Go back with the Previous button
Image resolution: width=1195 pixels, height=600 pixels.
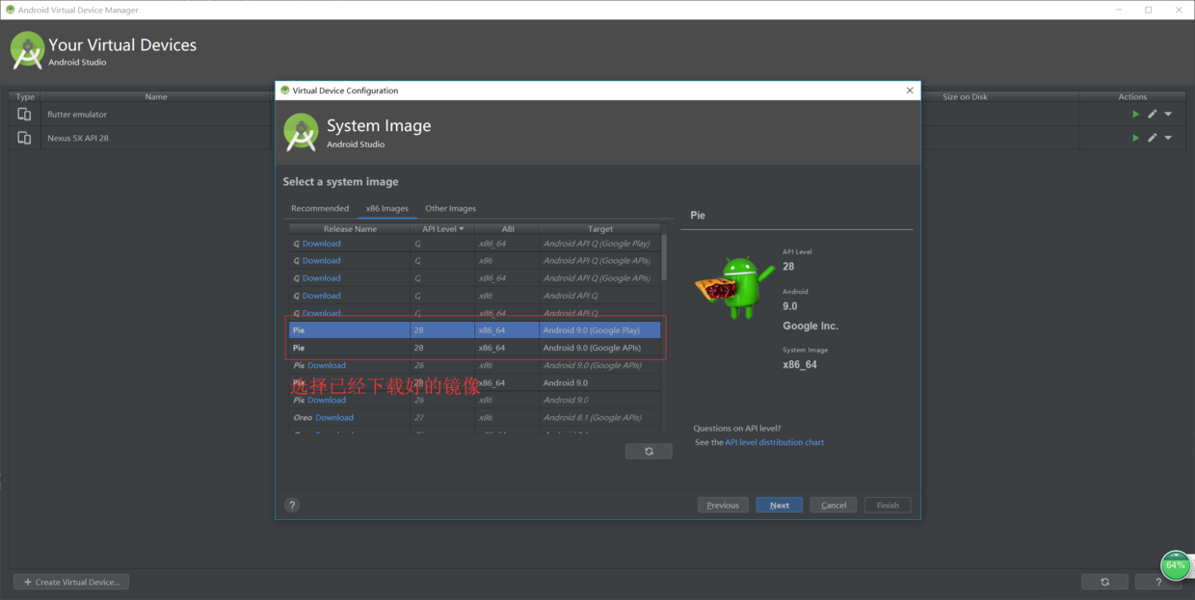[x=723, y=505]
